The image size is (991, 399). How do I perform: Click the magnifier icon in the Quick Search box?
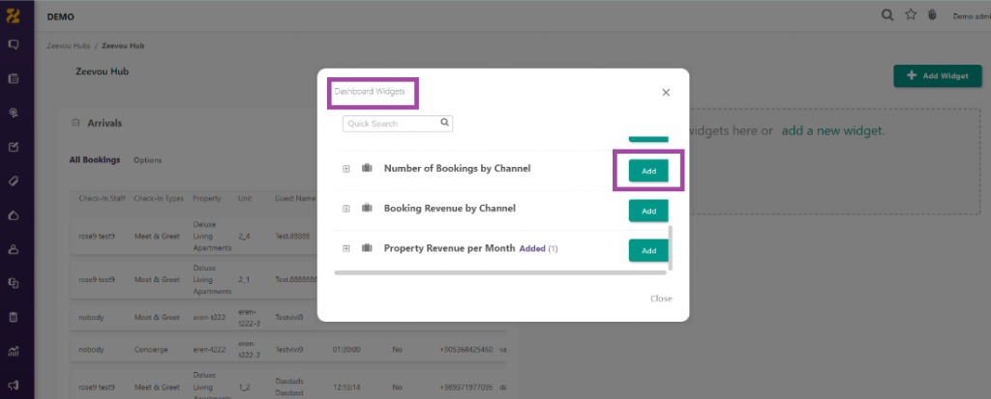[445, 123]
